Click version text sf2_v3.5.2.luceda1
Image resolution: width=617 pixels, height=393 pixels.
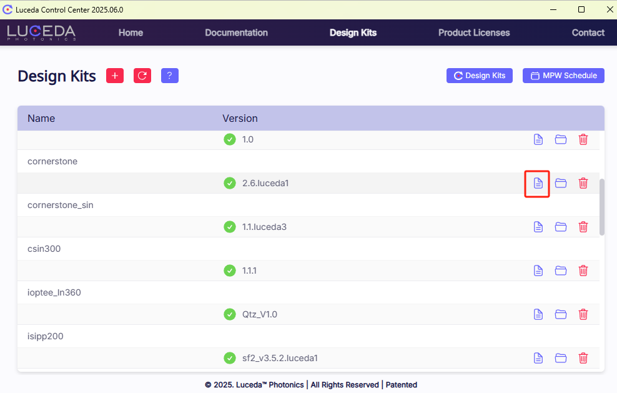(280, 358)
